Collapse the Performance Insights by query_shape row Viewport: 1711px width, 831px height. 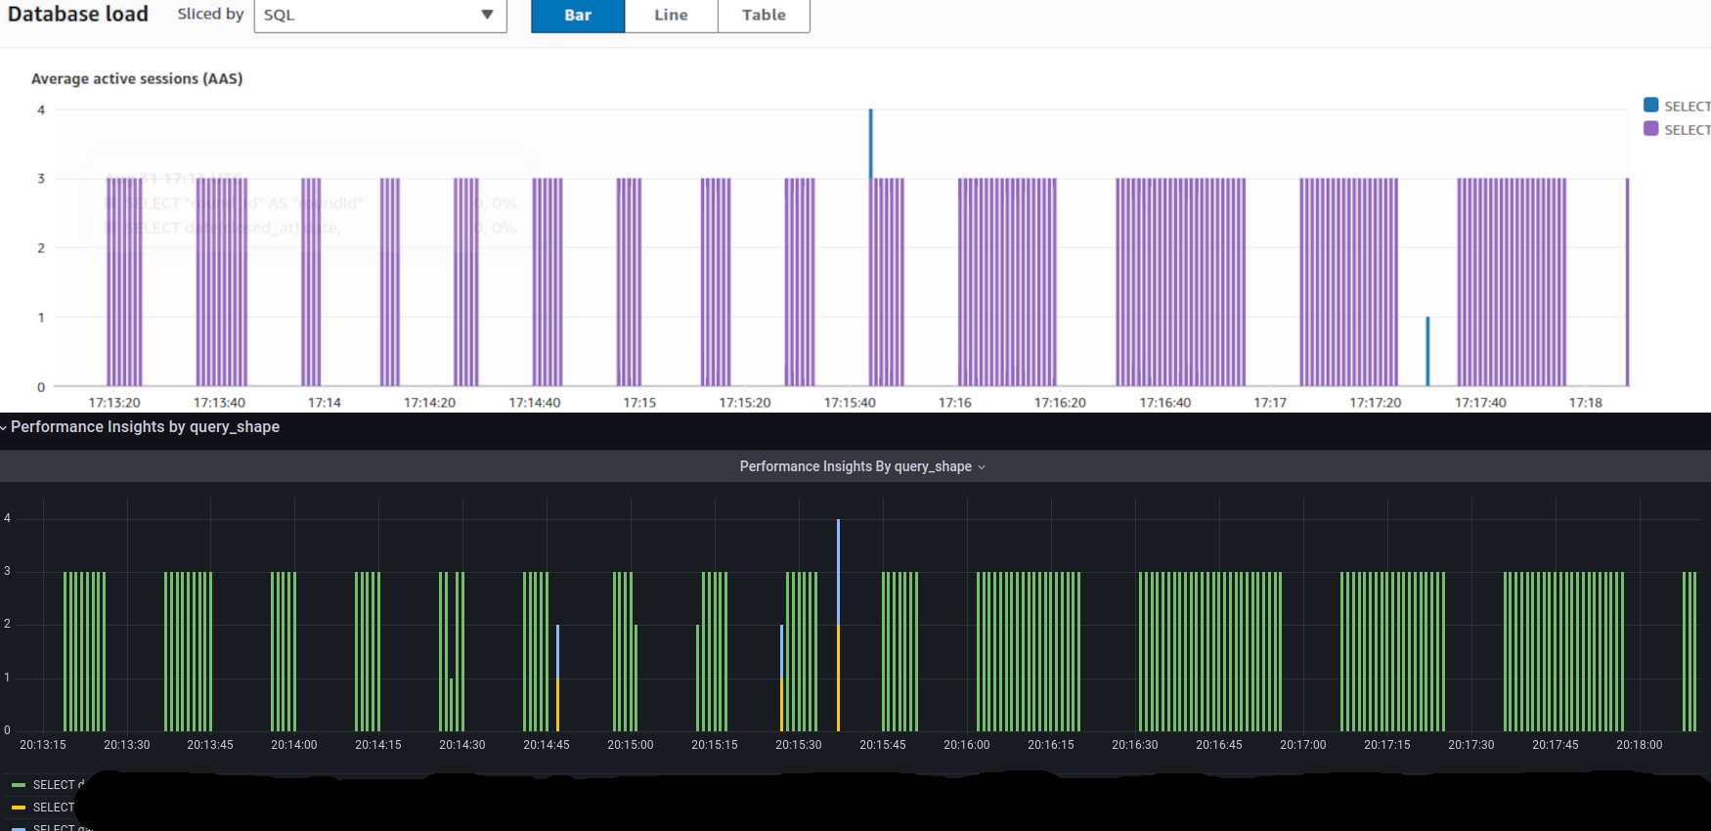coord(145,427)
